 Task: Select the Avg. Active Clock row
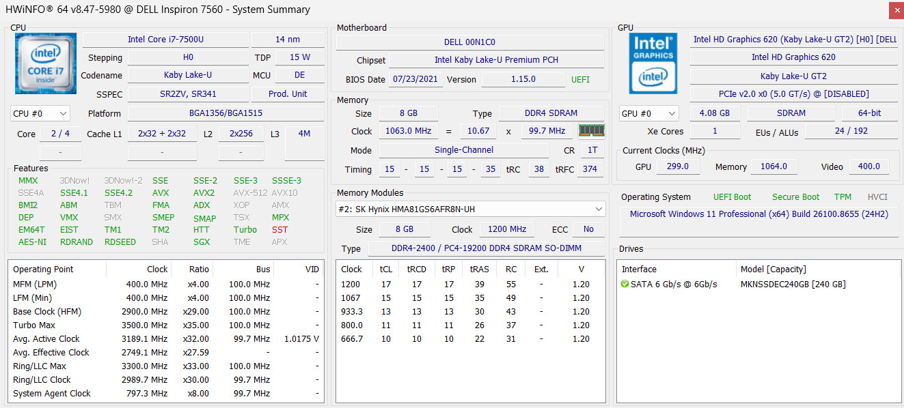pyautogui.click(x=166, y=339)
